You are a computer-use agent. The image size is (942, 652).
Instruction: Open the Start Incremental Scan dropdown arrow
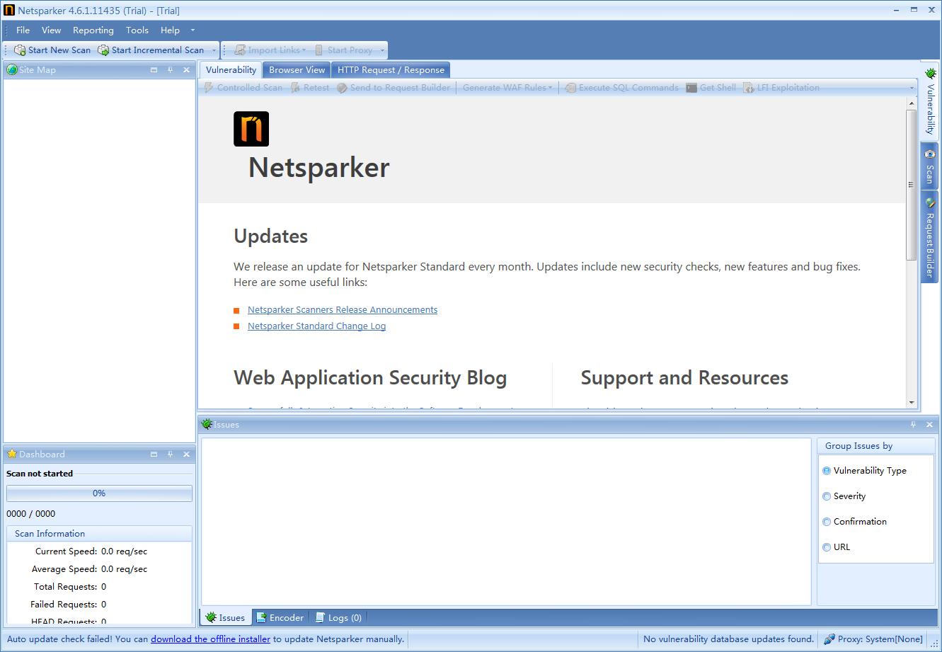coord(214,50)
